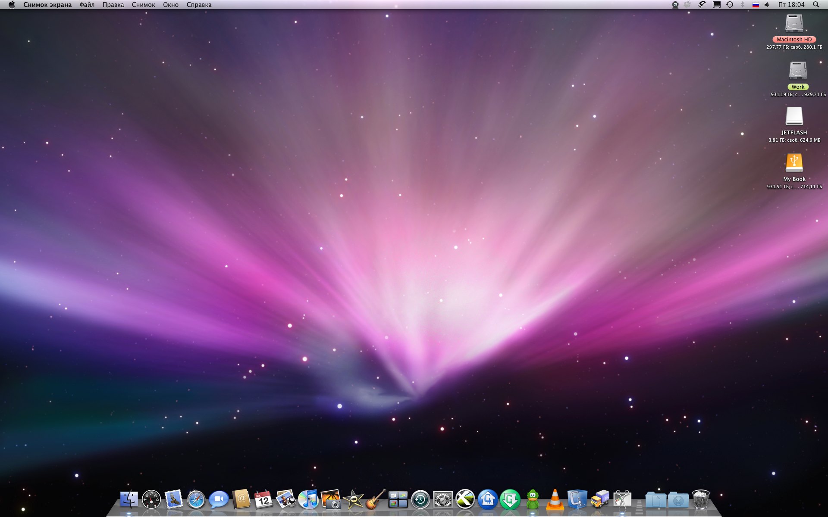This screenshot has width=828, height=517.
Task: Click the Bluetooth status icon
Action: (x=743, y=5)
